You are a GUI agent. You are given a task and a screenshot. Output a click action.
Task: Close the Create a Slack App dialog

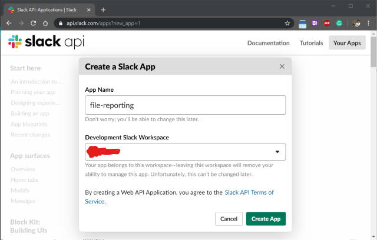tap(282, 66)
